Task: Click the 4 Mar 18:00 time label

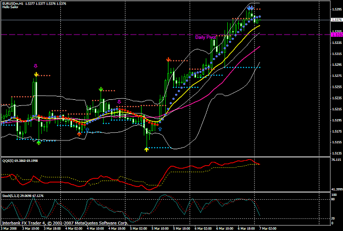Action: (x=117, y=229)
